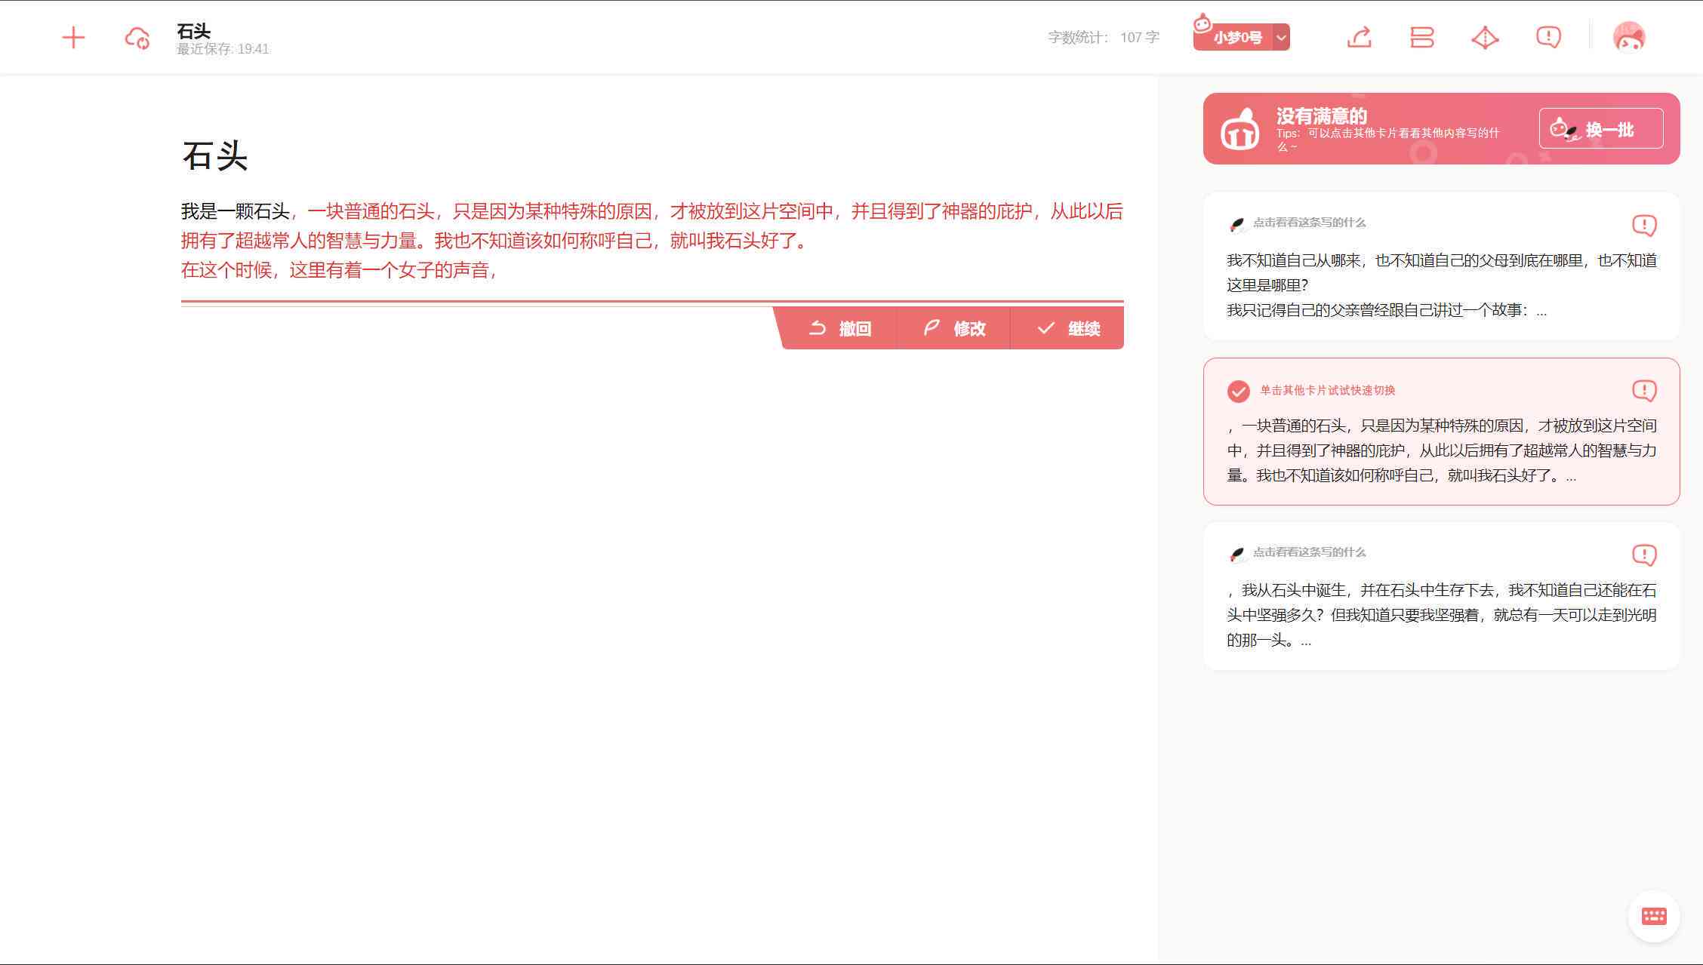Open the share export arrow icon

[x=1359, y=37]
